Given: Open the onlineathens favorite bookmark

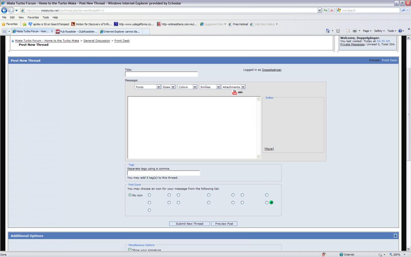Looking at the screenshot, I should pos(177,24).
